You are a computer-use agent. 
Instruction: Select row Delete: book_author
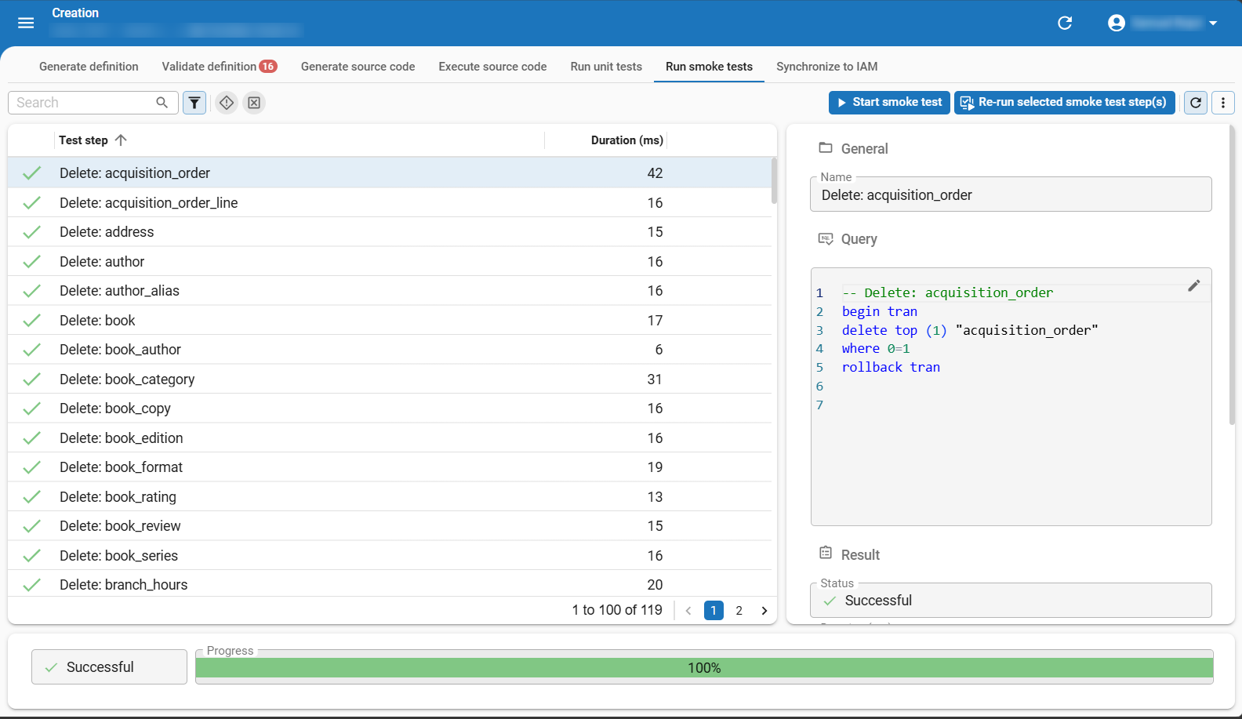[x=390, y=350]
